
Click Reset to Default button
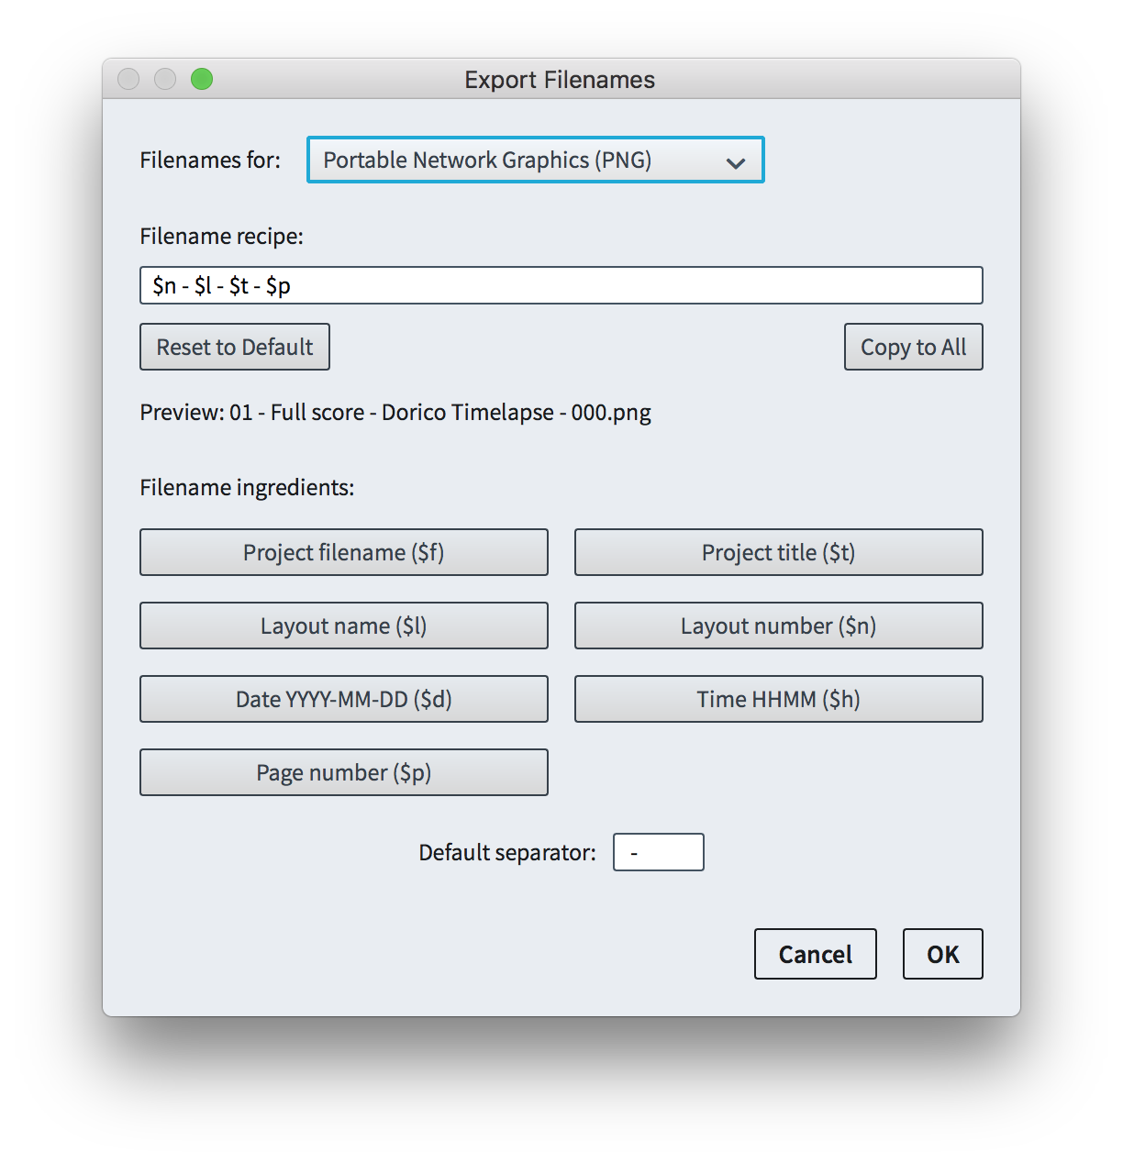(235, 347)
